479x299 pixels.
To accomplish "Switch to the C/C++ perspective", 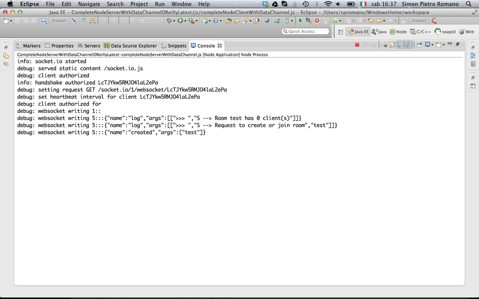I will click(420, 32).
